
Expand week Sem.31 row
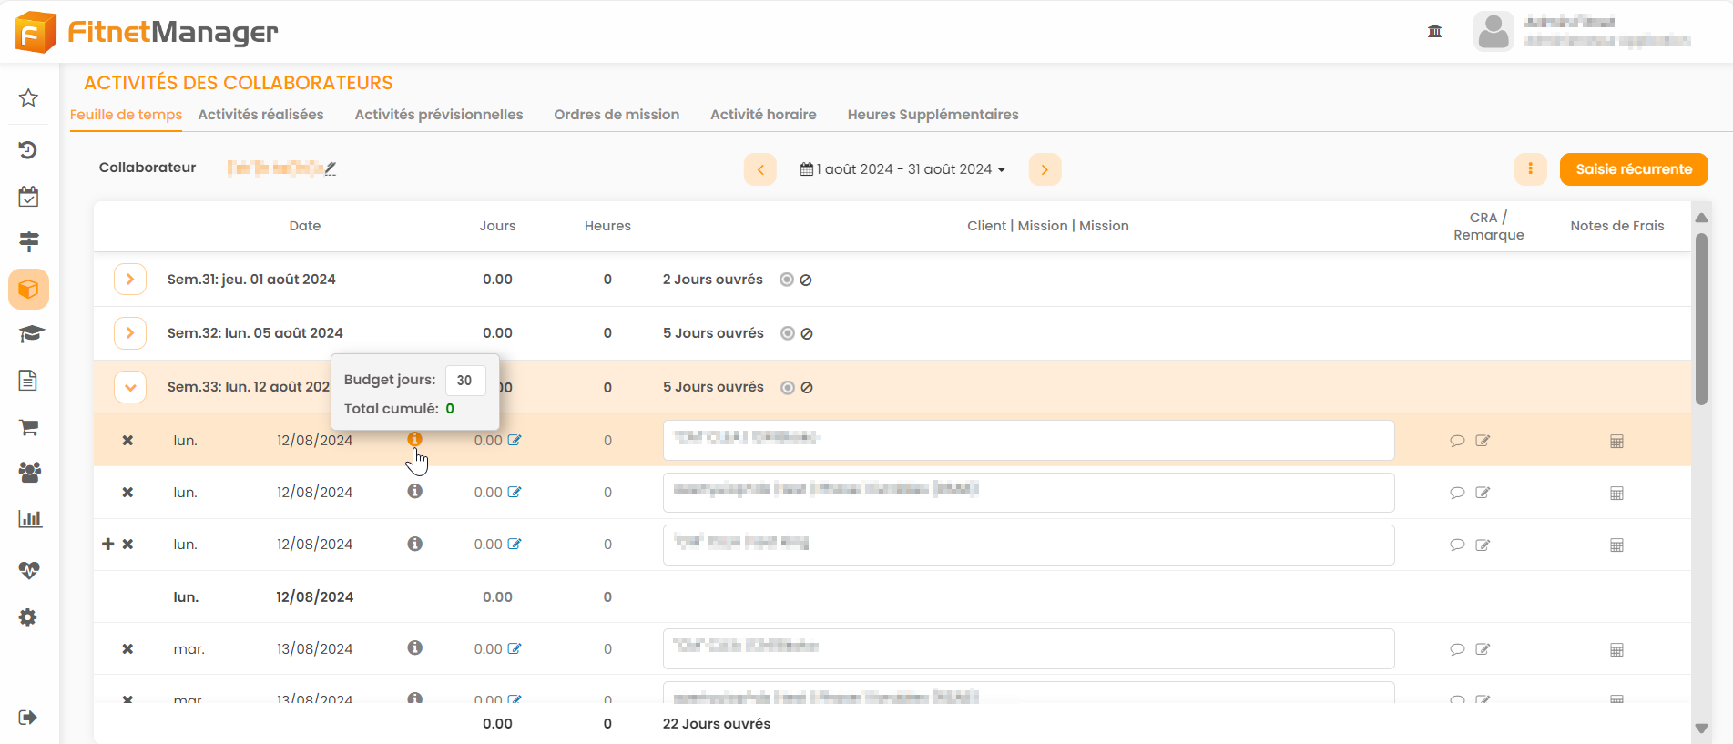click(x=130, y=280)
